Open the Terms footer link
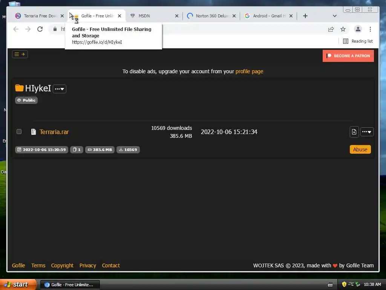This screenshot has width=386, height=290. pos(38,265)
